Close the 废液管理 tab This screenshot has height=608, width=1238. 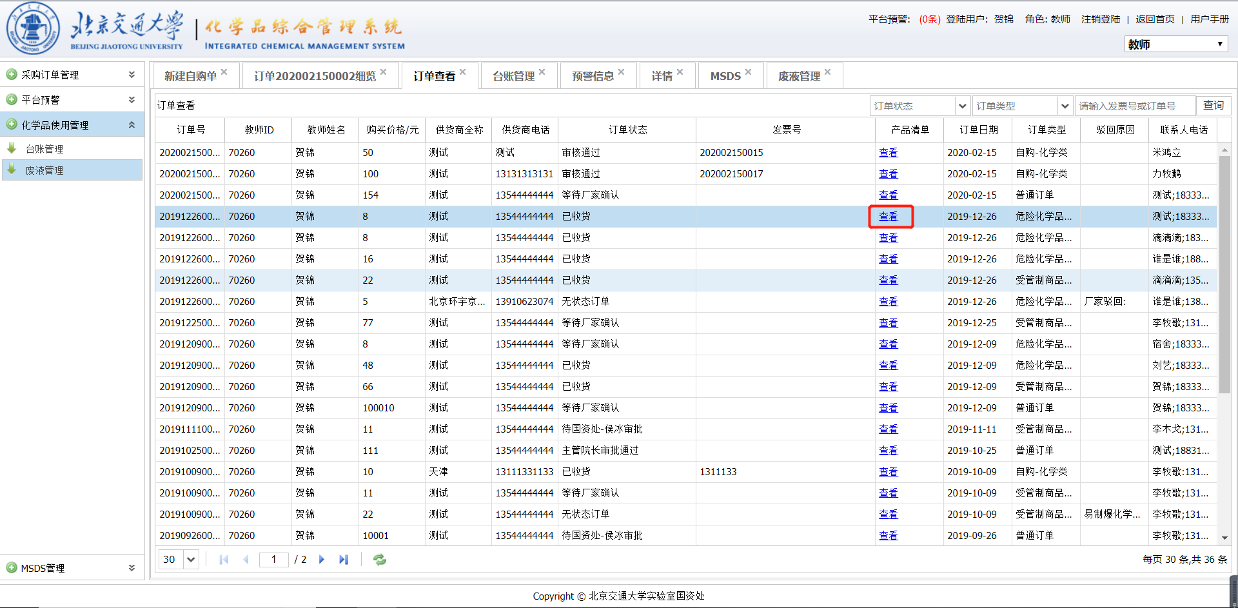tap(827, 72)
